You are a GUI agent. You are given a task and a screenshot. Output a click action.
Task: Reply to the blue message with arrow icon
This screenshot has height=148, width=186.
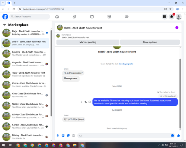click(86, 102)
